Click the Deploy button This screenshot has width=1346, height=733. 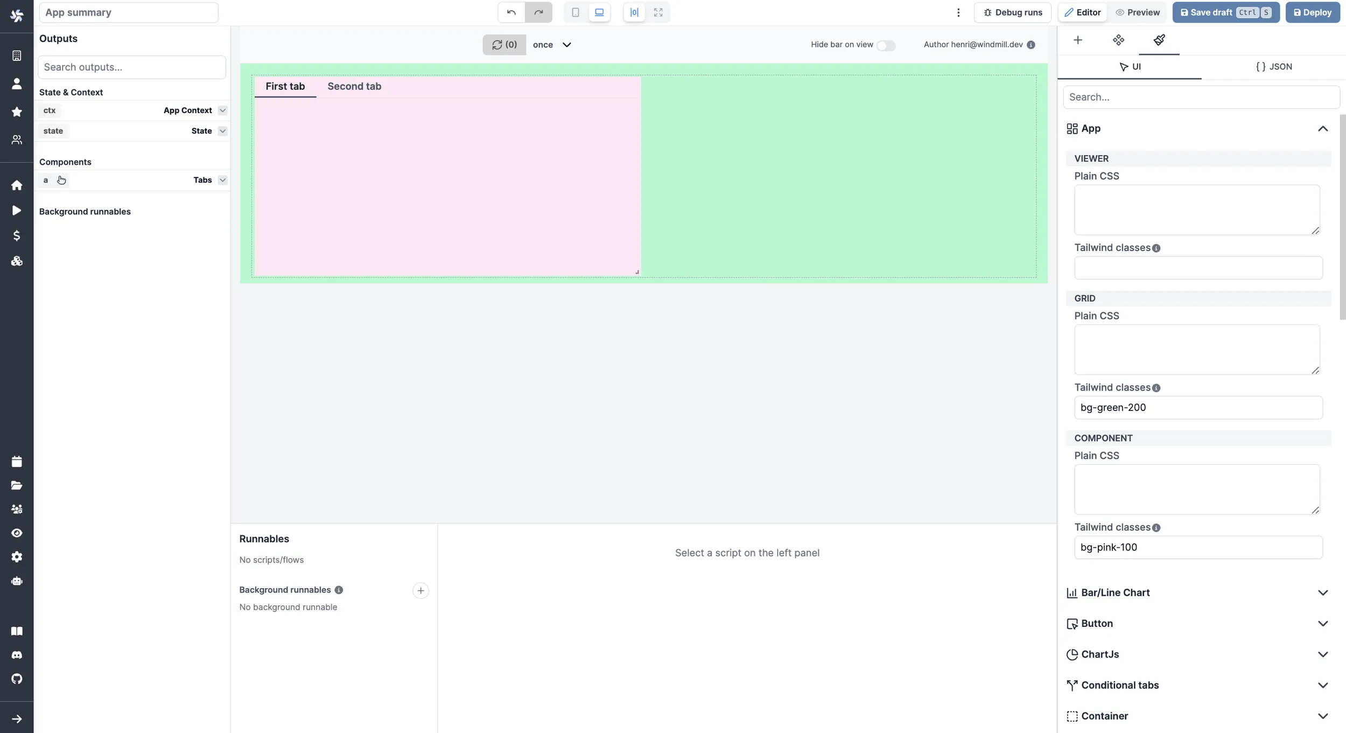coord(1312,12)
